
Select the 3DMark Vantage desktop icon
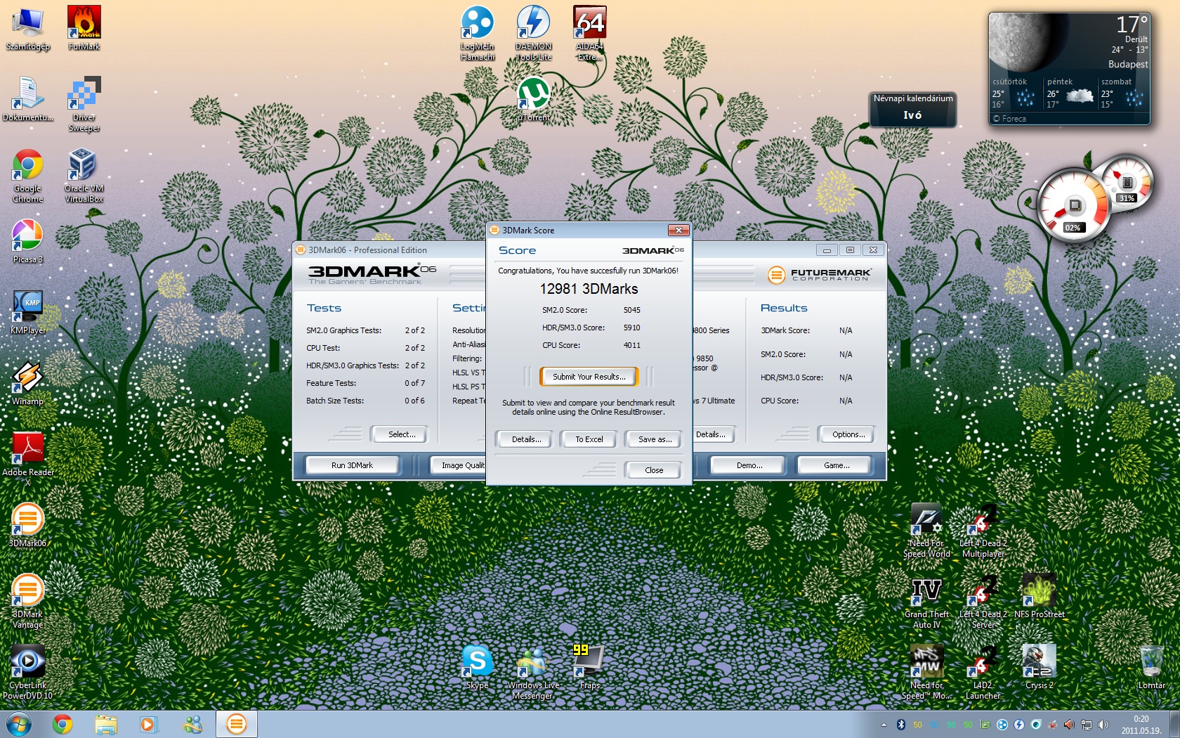coord(27,601)
